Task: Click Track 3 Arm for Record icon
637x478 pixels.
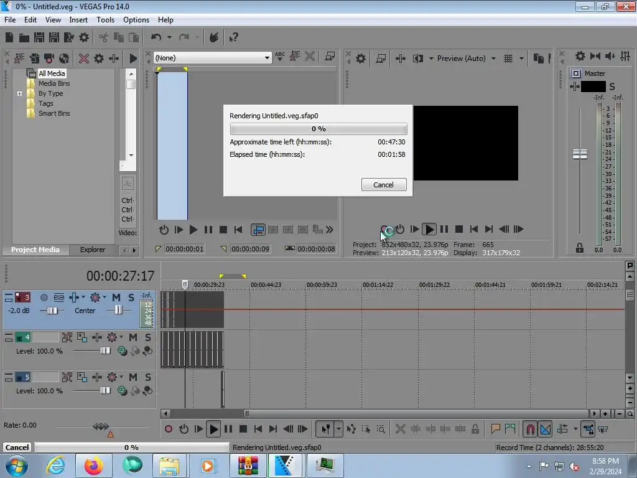Action: click(x=44, y=298)
